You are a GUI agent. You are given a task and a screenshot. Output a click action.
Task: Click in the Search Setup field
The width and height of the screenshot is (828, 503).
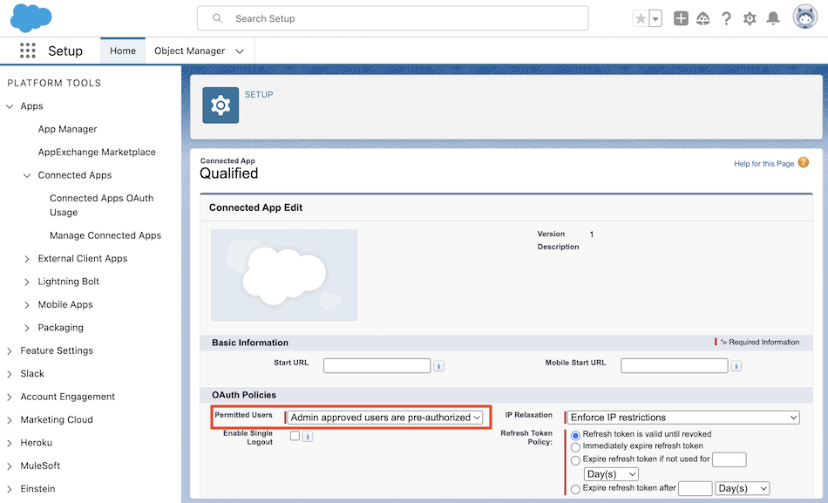click(x=392, y=18)
